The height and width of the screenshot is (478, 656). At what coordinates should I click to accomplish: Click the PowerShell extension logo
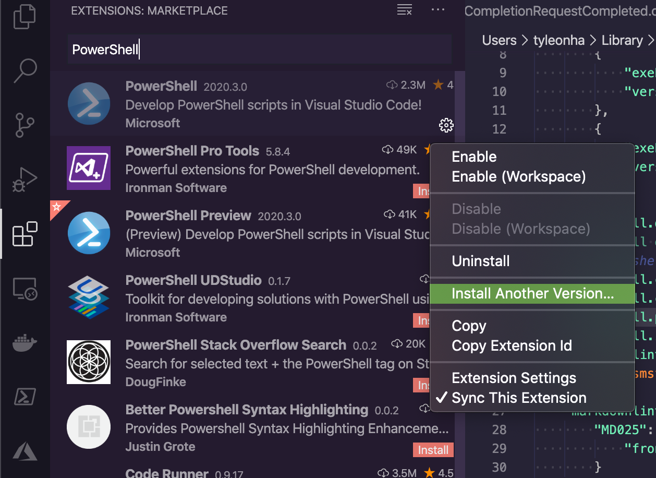click(89, 103)
